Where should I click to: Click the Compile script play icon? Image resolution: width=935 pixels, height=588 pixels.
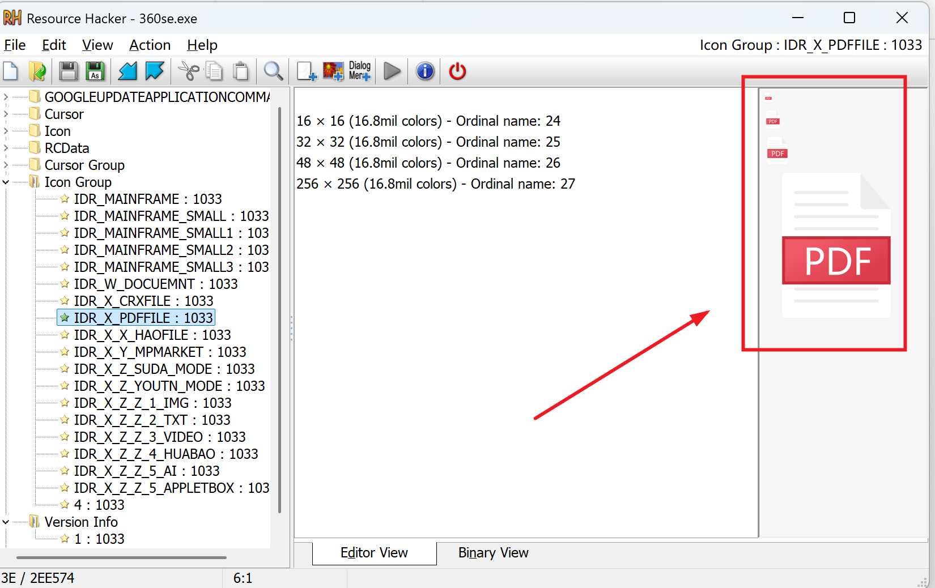pos(392,71)
